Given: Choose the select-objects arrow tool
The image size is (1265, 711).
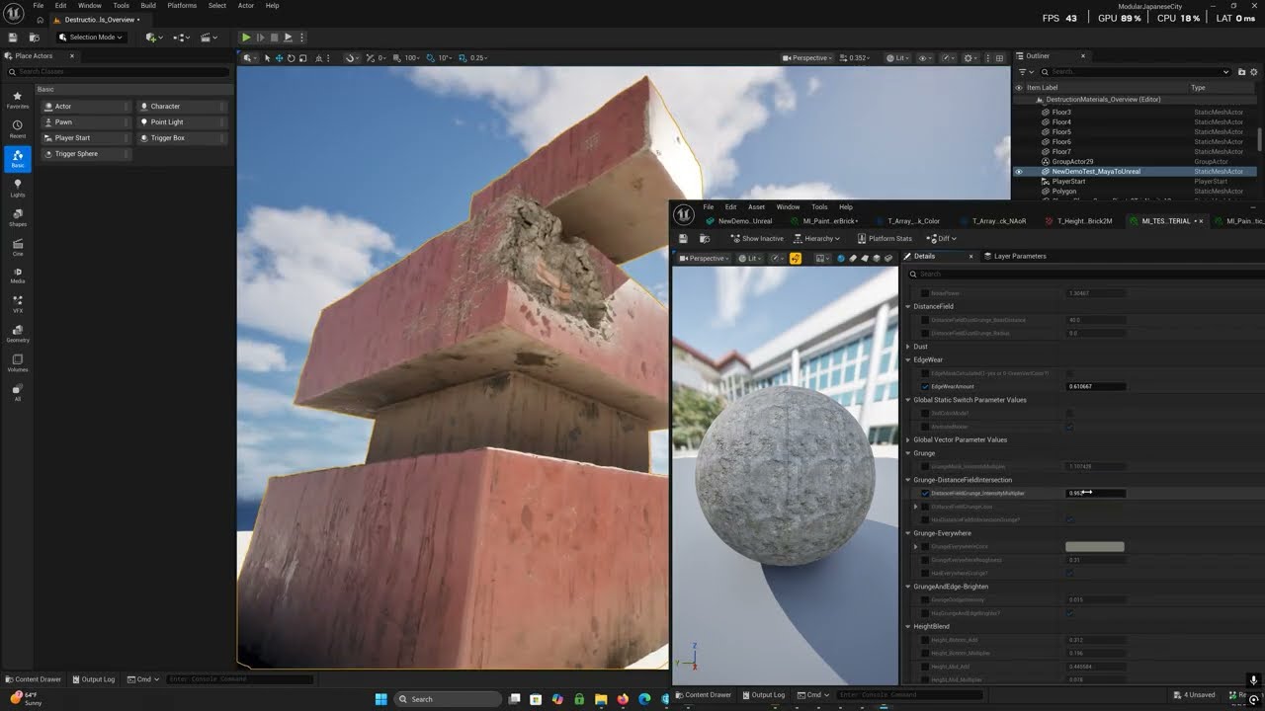Looking at the screenshot, I should [x=267, y=58].
